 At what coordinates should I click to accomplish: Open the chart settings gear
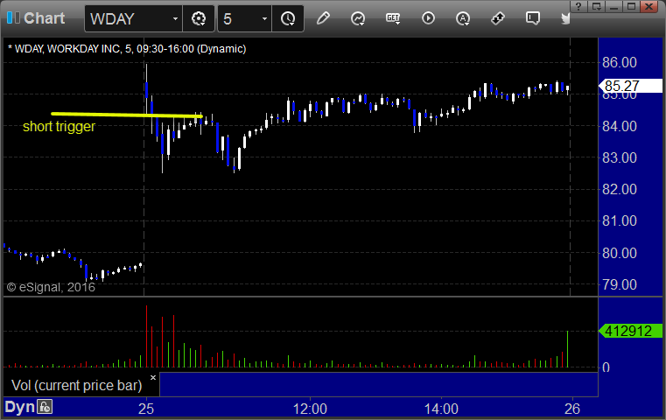(199, 18)
